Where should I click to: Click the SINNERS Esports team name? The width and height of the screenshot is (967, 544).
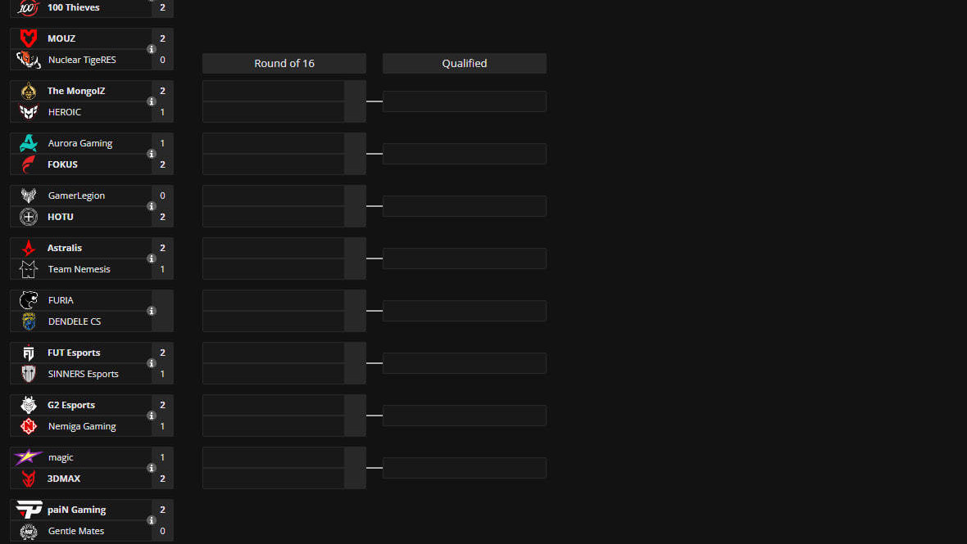(x=84, y=374)
